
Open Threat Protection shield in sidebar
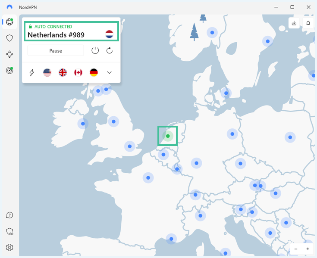pyautogui.click(x=9, y=38)
